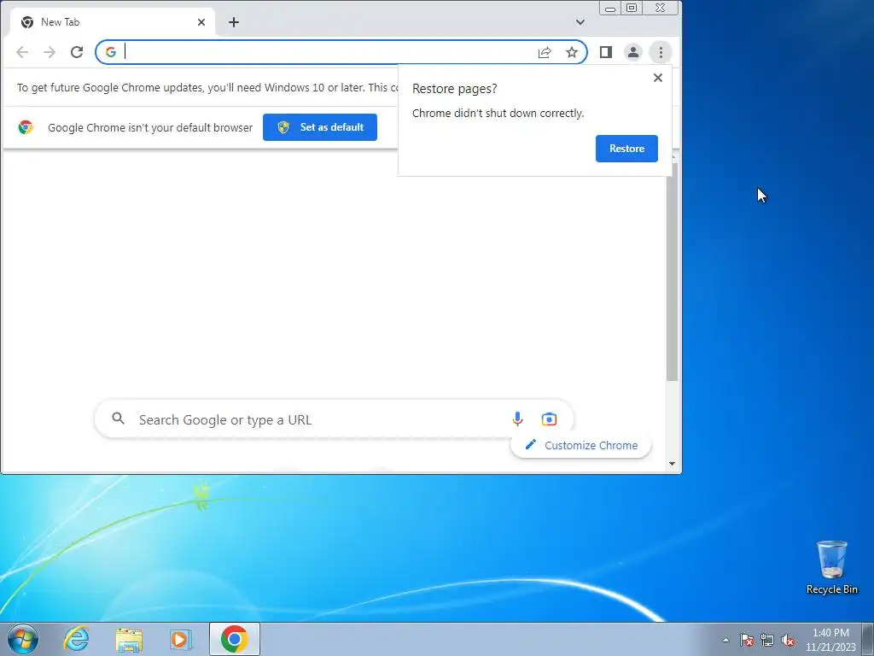This screenshot has height=656, width=874.
Task: Click the Show desktop strip after the clock
Action: coord(868,639)
